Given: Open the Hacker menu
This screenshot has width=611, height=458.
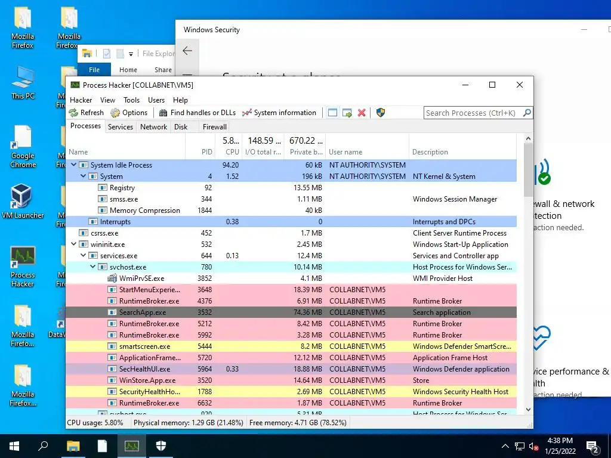Looking at the screenshot, I should point(81,100).
